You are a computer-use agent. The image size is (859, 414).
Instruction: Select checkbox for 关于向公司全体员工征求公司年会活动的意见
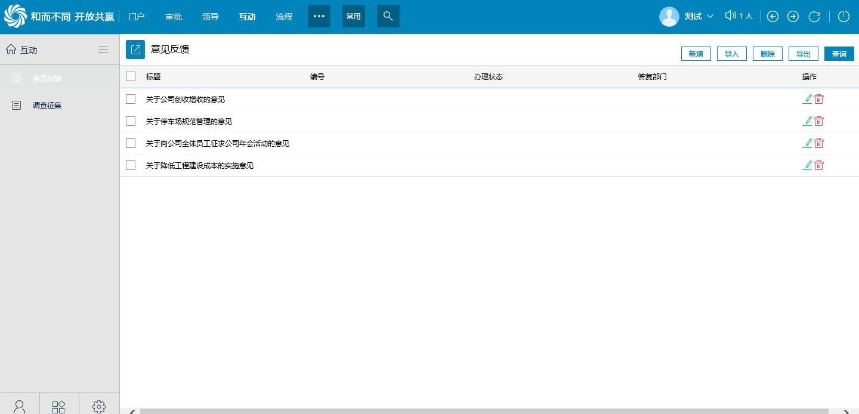coord(131,143)
